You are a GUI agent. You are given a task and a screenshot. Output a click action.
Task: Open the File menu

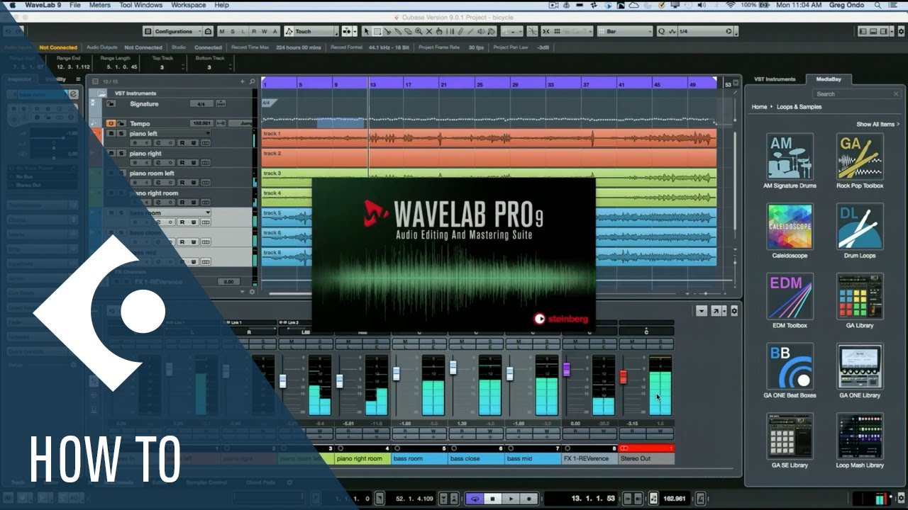pos(74,5)
